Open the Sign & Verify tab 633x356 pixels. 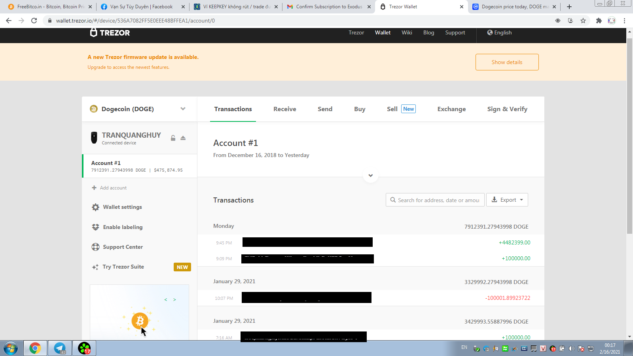(x=507, y=109)
